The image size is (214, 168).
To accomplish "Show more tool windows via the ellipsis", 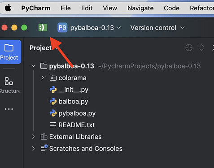I will [9, 109].
